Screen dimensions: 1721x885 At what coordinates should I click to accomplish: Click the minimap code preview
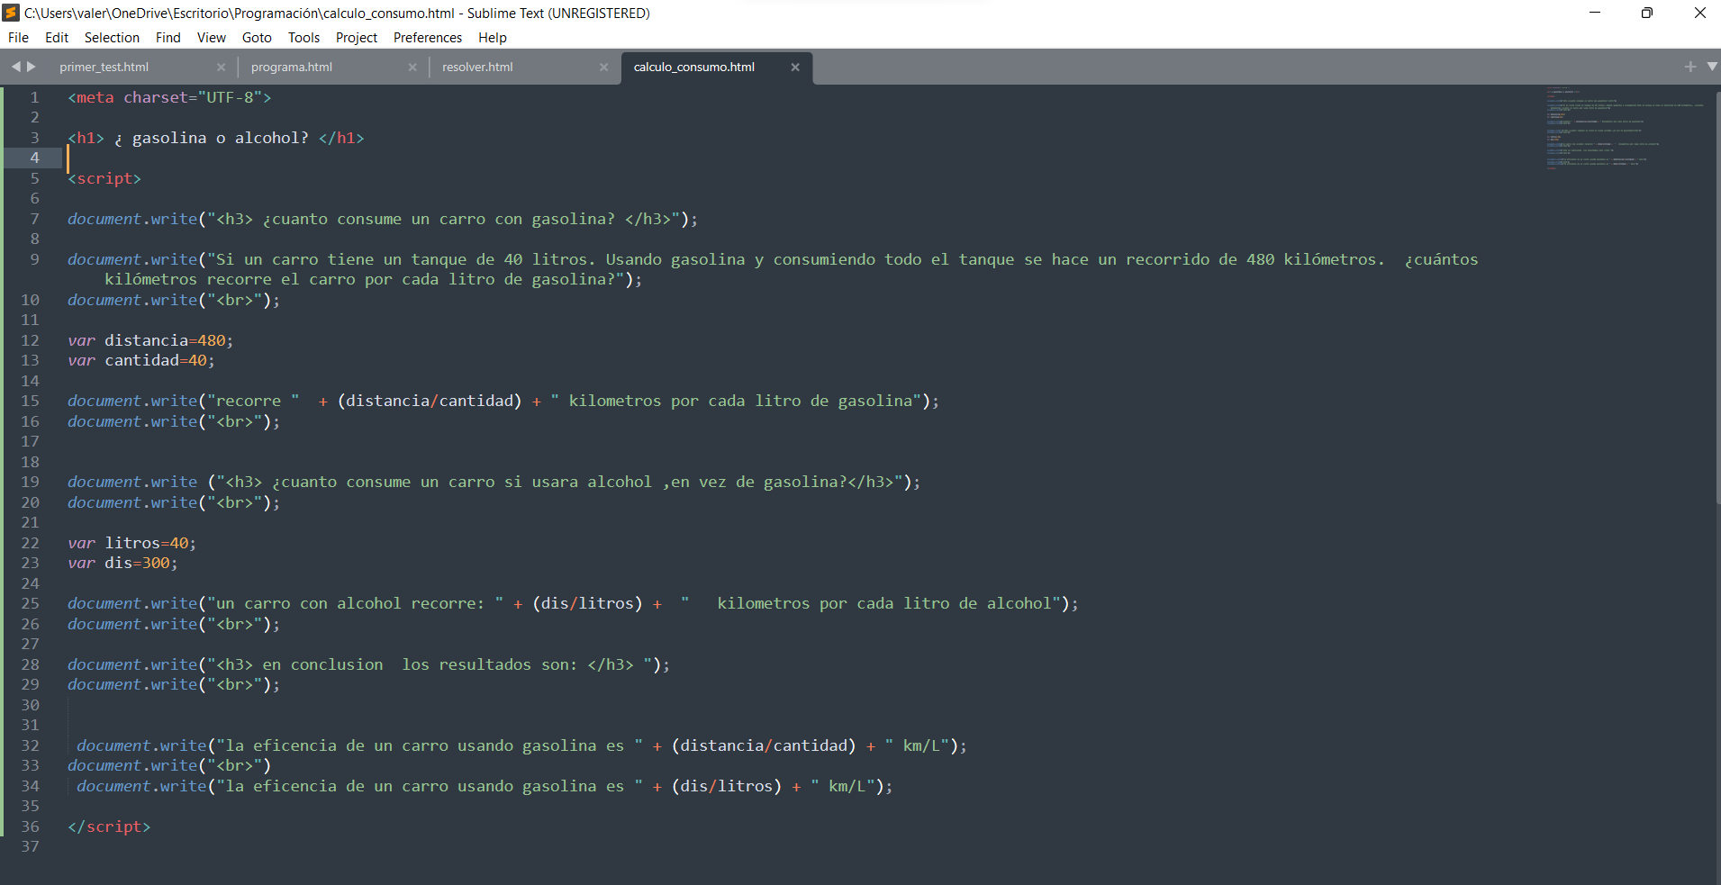pos(1625,128)
